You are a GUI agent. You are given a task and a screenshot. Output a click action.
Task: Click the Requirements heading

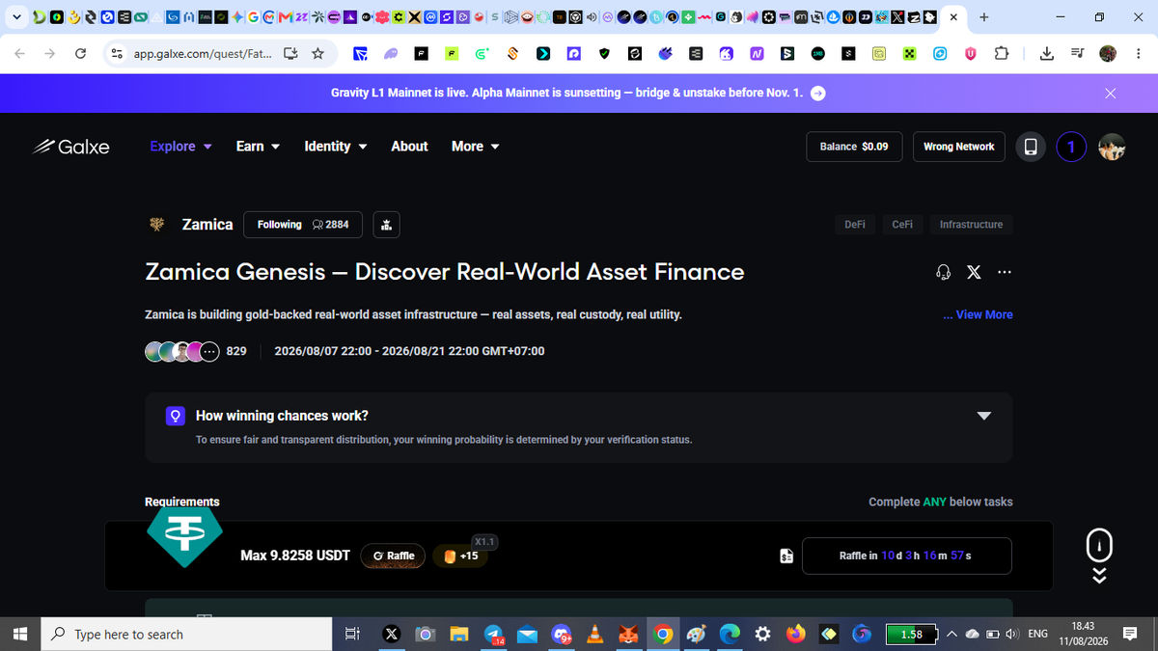pyautogui.click(x=182, y=502)
